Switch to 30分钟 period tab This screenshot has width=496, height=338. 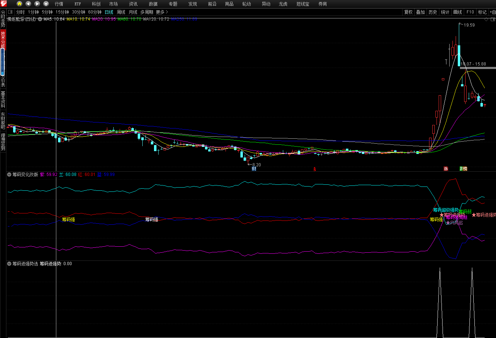pos(79,12)
